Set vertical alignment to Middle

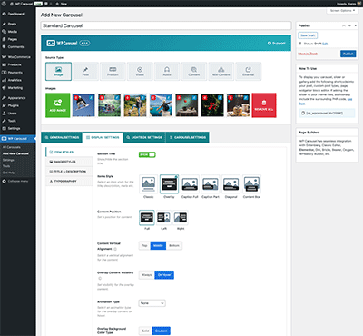[158, 245]
